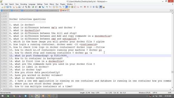Close the kelly.txt tab
This screenshot has height=98, width=174.
coord(68,11)
